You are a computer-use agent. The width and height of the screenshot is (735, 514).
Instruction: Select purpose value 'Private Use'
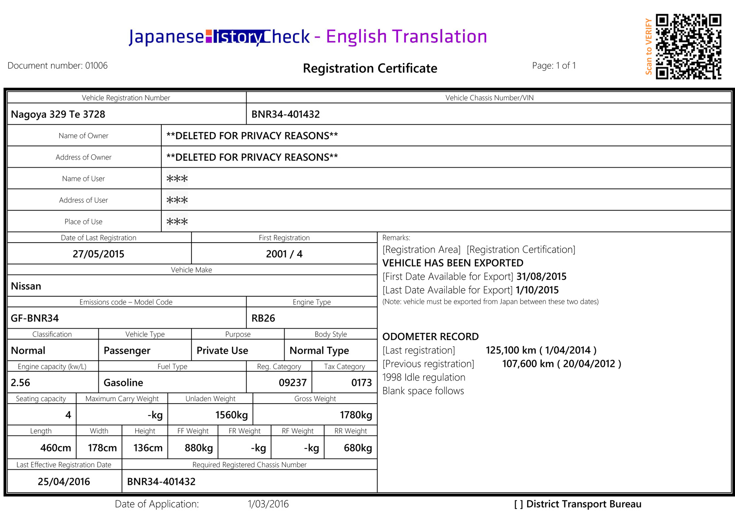click(222, 351)
